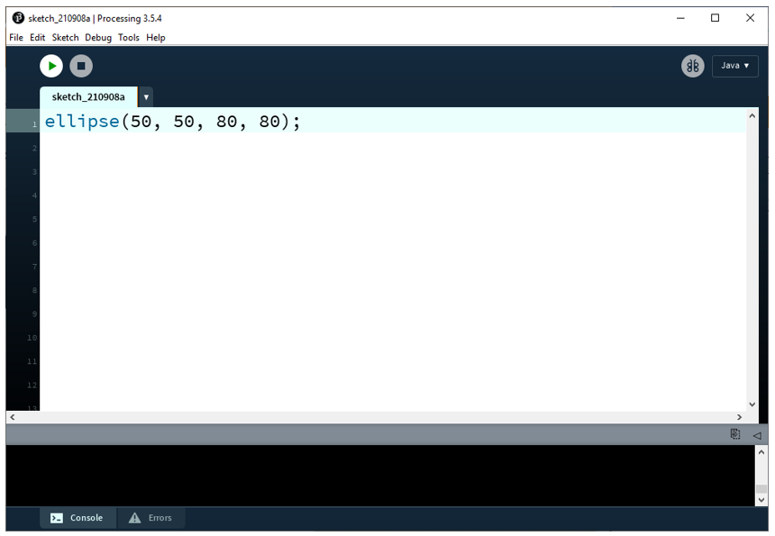Toggle the debugger butterfly icon

(x=692, y=66)
